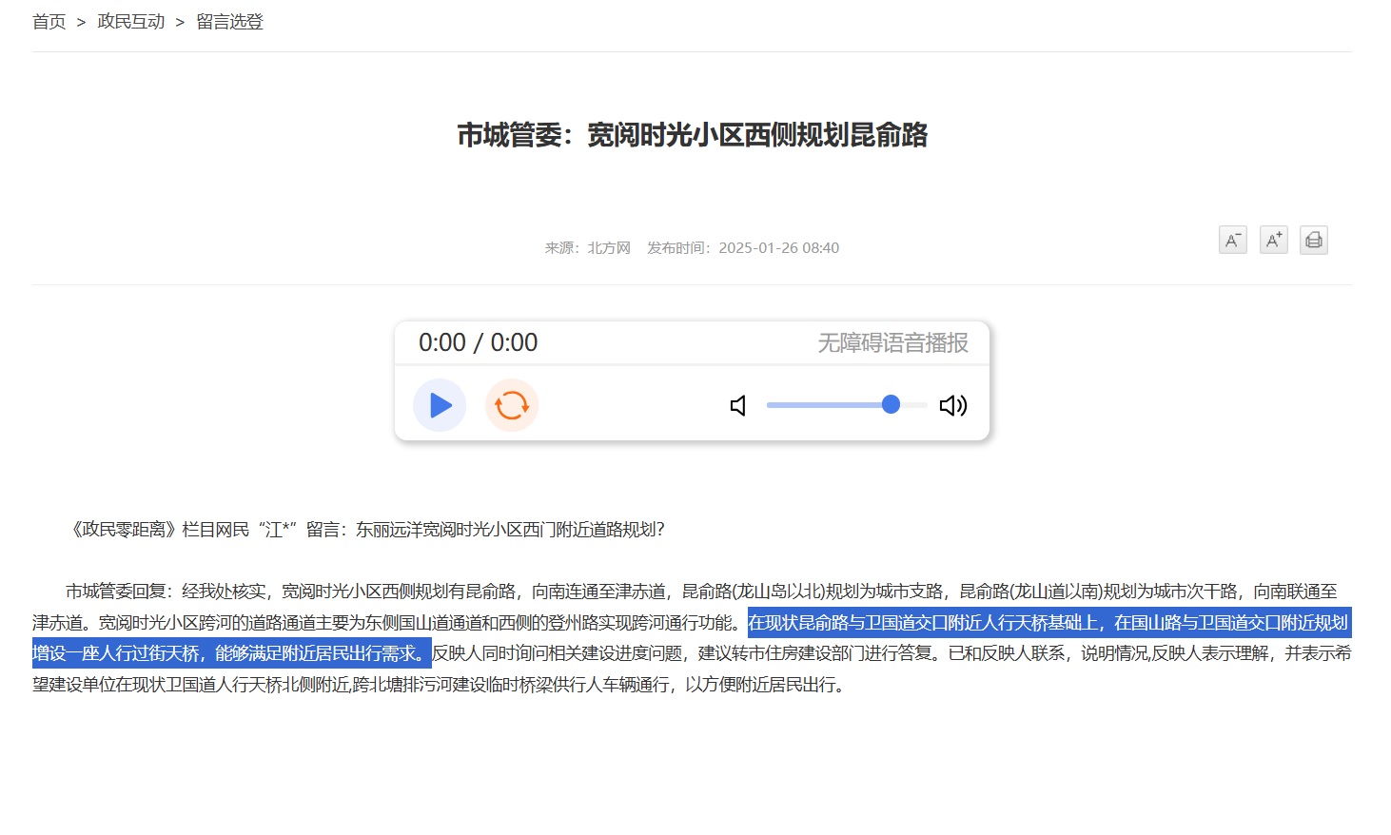
Task: Click the orange replay audio icon
Action: [x=512, y=405]
